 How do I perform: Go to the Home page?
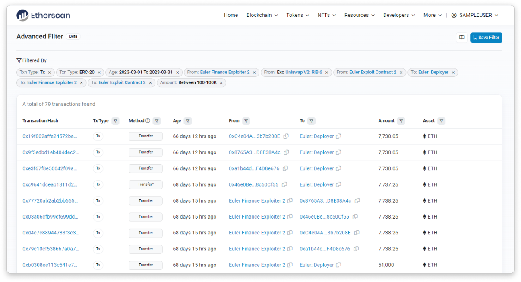click(231, 15)
